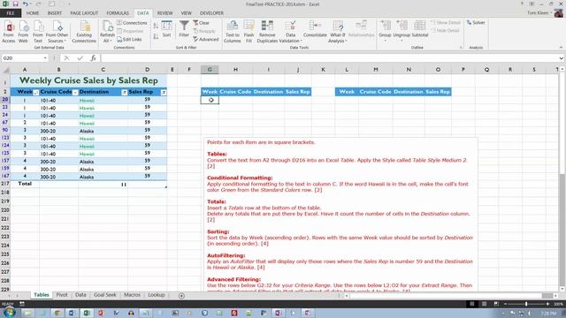
Task: Select cell G20 under Week criteria
Action: 210,100
